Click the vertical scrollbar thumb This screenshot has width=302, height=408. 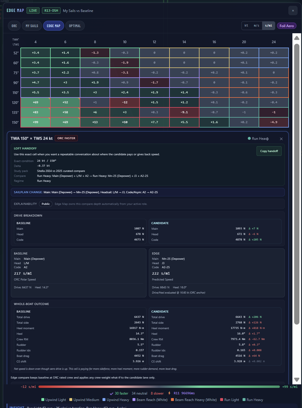click(x=297, y=184)
